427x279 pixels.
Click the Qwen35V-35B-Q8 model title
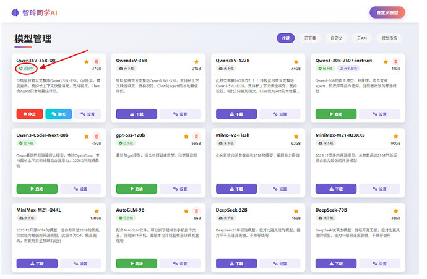pyautogui.click(x=36, y=61)
